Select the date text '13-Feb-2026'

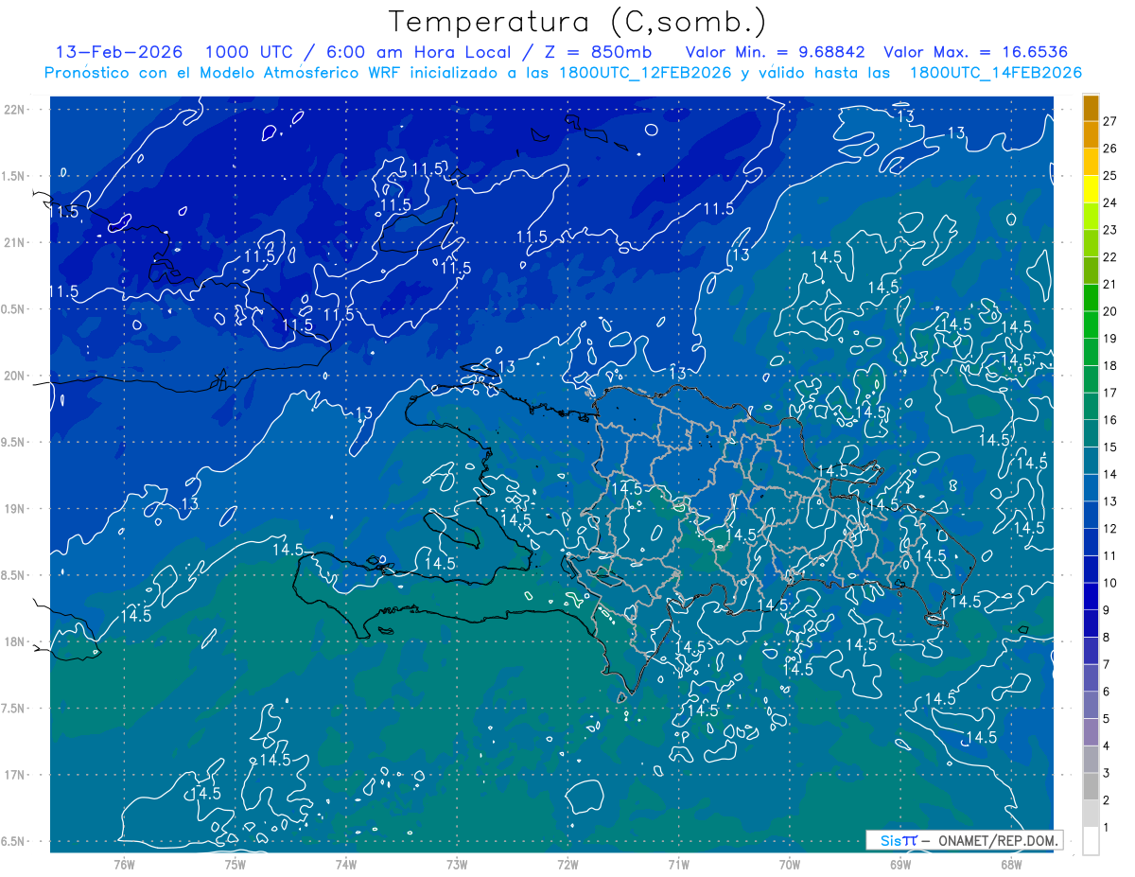(118, 52)
